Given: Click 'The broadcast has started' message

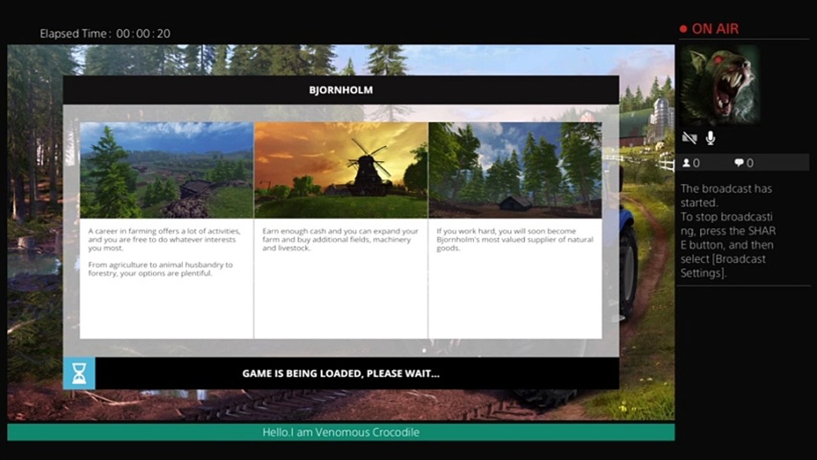Looking at the screenshot, I should 728,231.
